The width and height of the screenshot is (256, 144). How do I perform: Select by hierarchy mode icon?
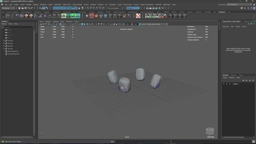click(x=40, y=8)
